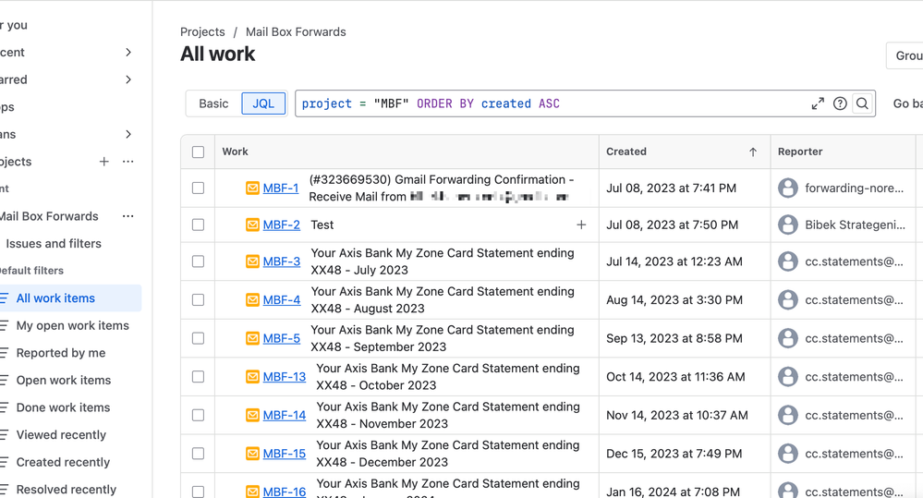The image size is (923, 498).
Task: Tick the select-all checkbox in the table header
Action: tap(199, 152)
